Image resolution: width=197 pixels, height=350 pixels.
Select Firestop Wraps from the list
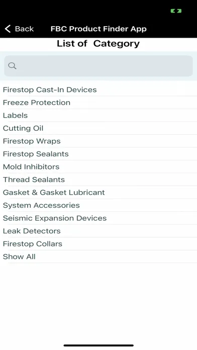[98, 141]
